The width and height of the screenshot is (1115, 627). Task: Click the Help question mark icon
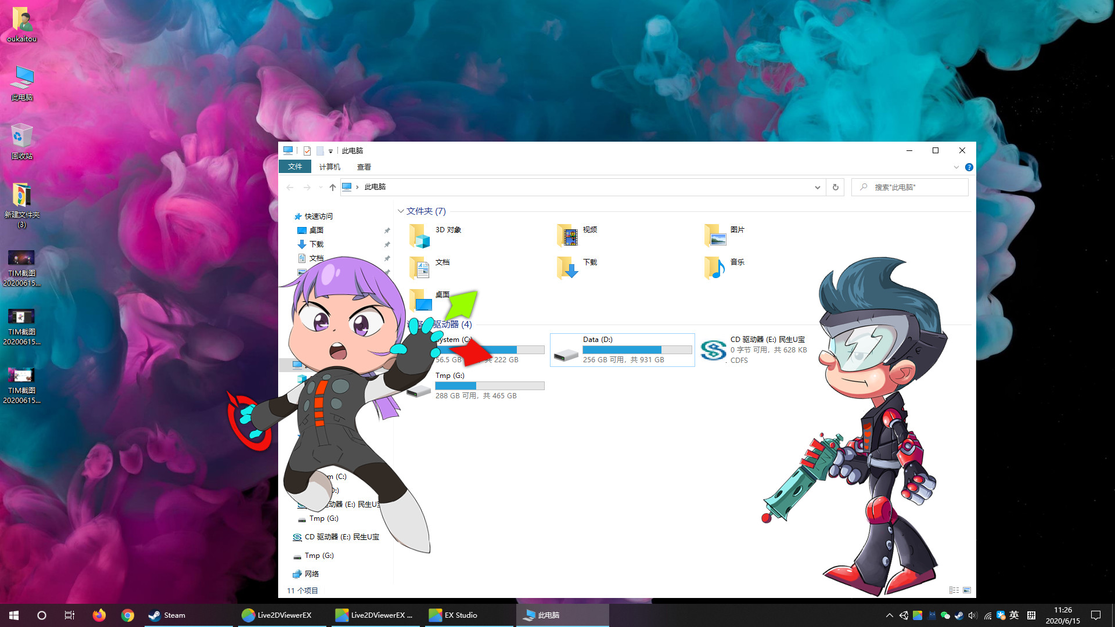pyautogui.click(x=969, y=167)
